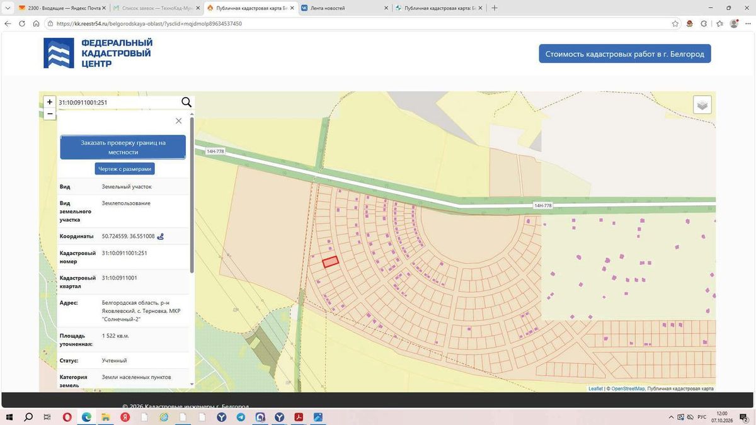Open Windows Start menu

[x=9, y=417]
